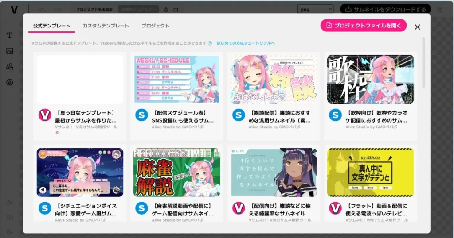Viewport: 454px width, 238px height.
Task: Click the circled A icon in sidebar
Action: pyautogui.click(x=10, y=82)
